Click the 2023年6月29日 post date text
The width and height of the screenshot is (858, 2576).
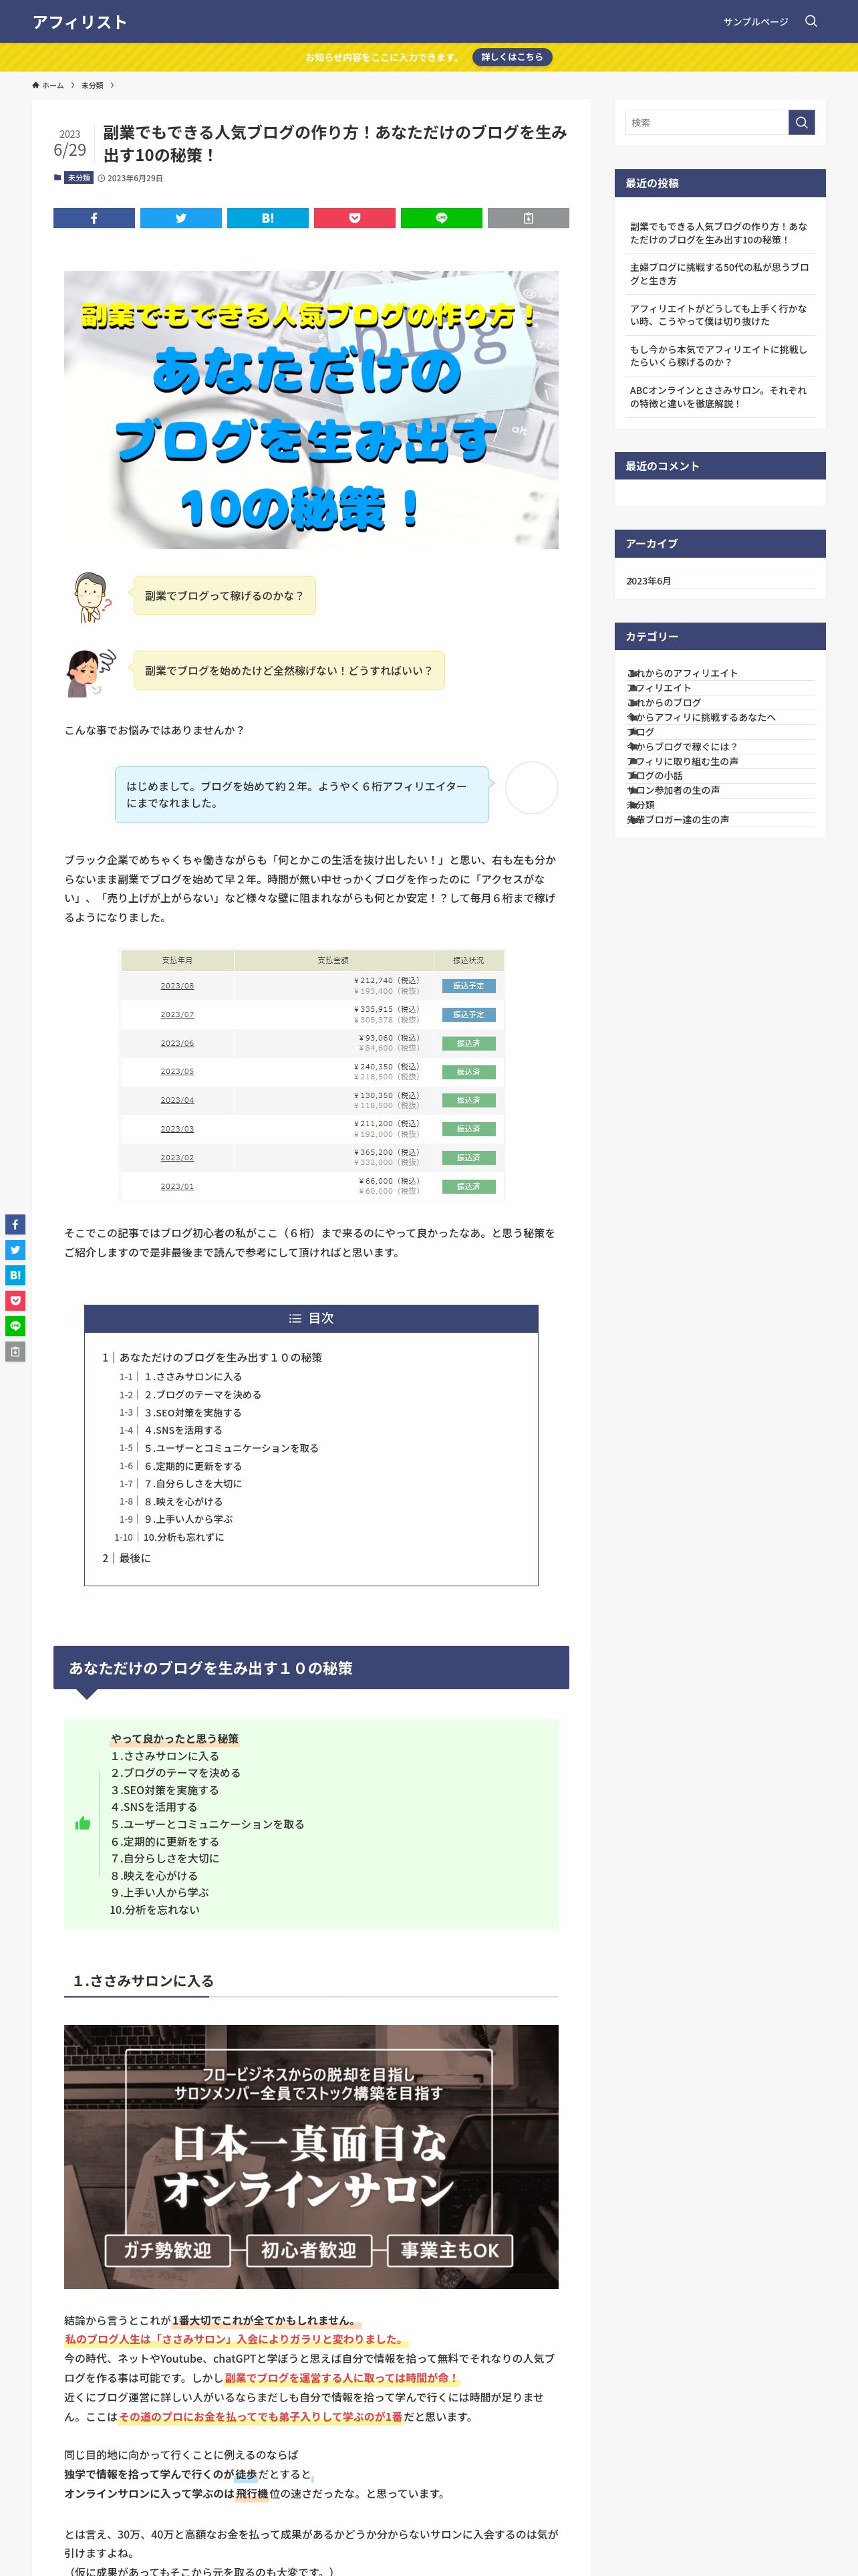[x=135, y=178]
